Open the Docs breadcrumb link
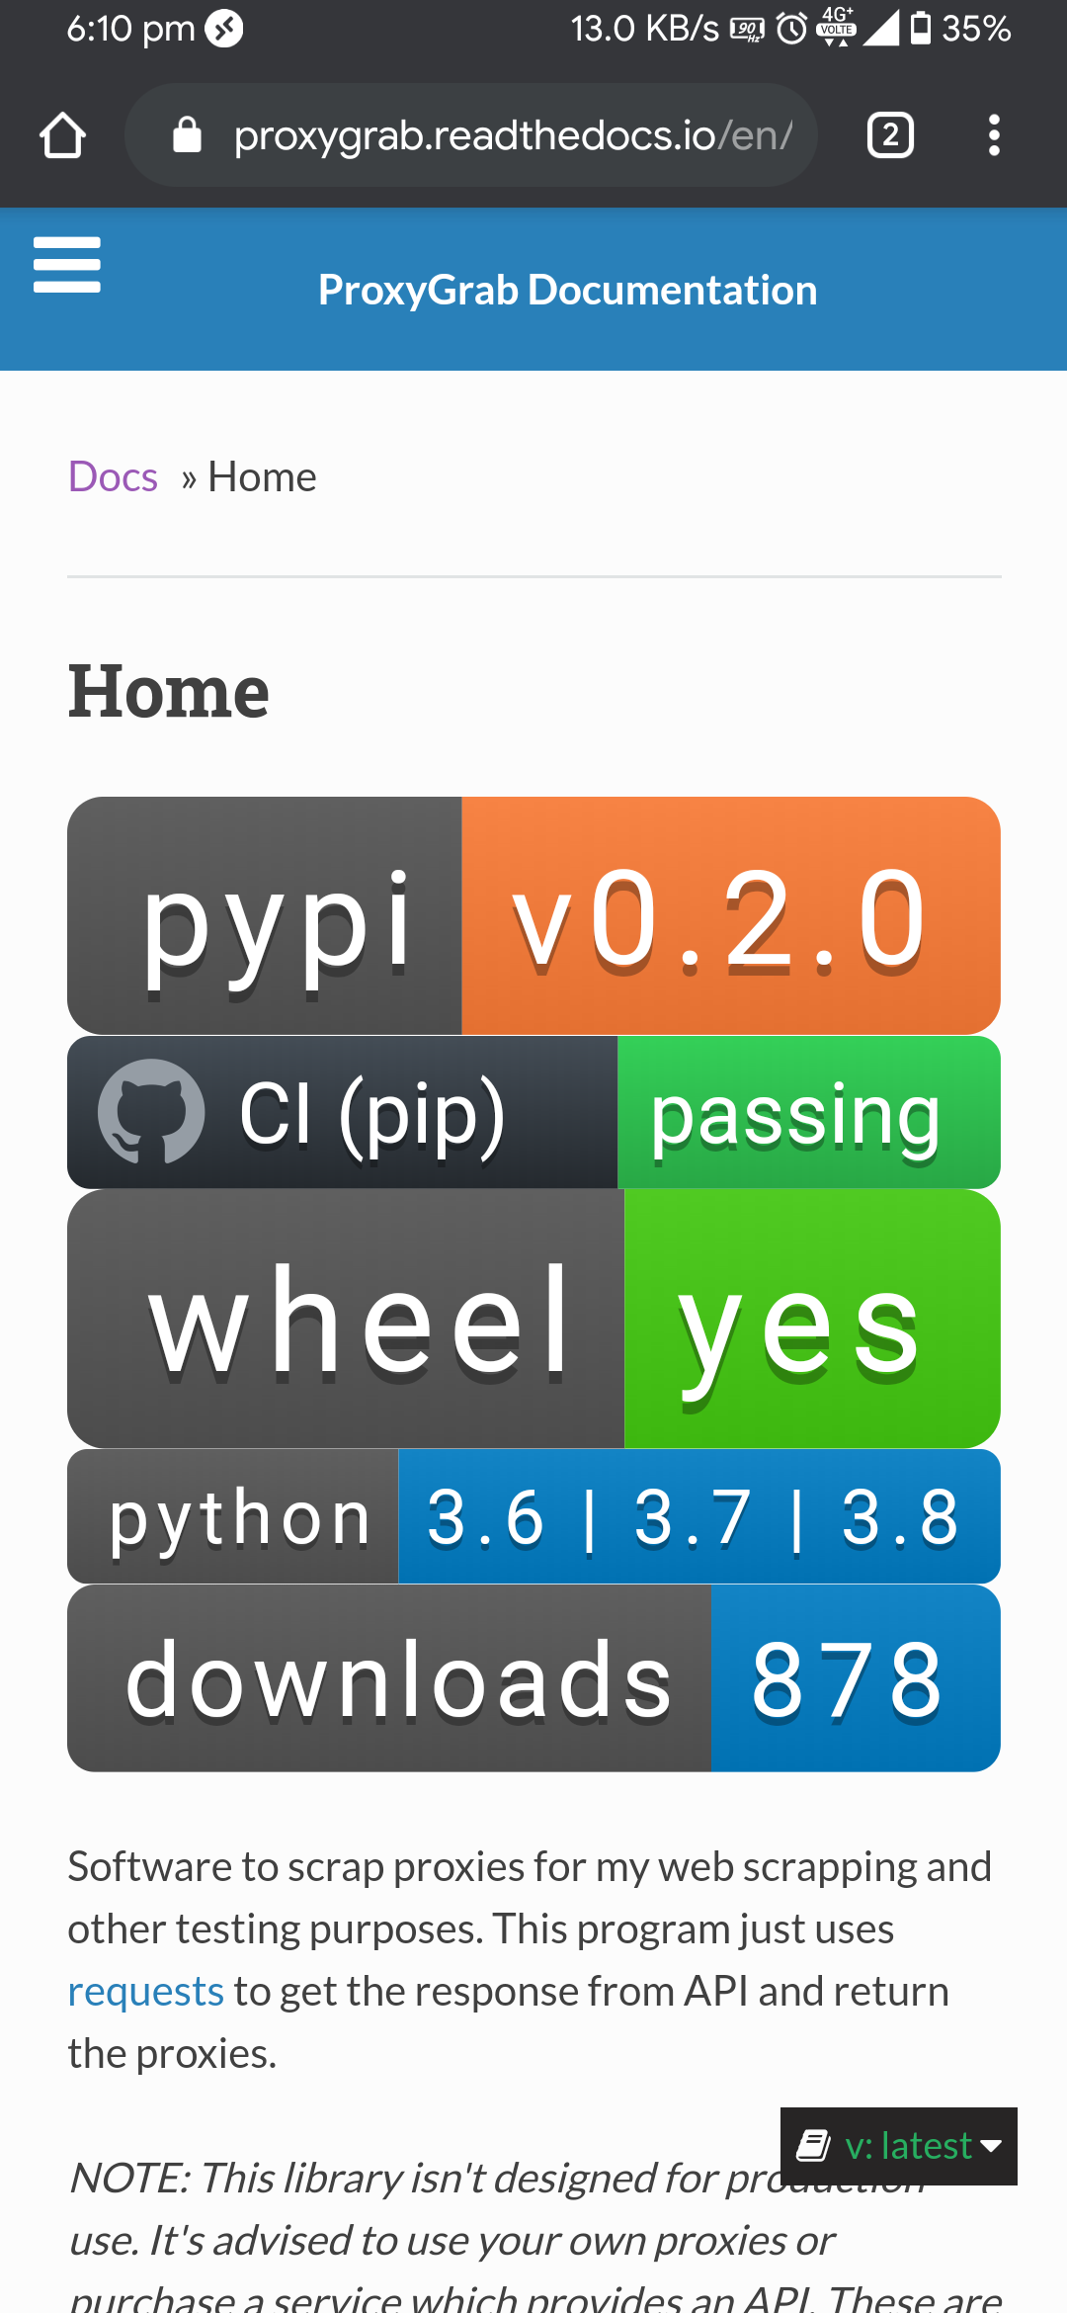1067x2313 pixels. pos(112,476)
